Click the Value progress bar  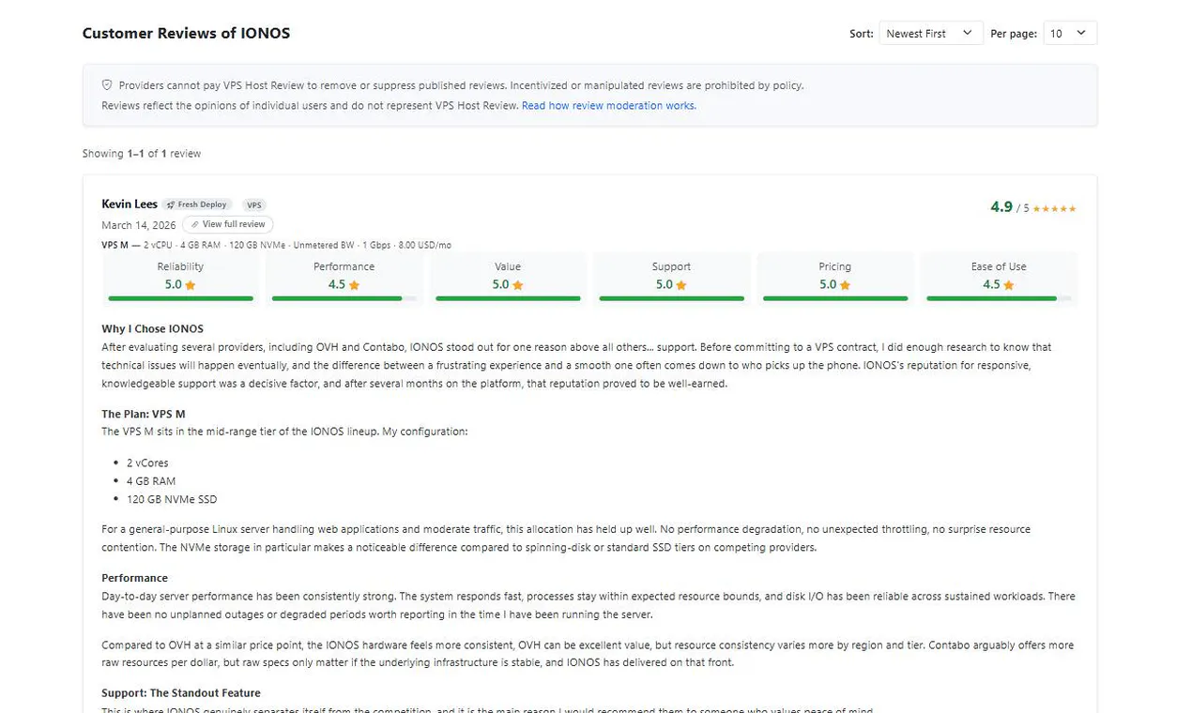click(x=508, y=298)
